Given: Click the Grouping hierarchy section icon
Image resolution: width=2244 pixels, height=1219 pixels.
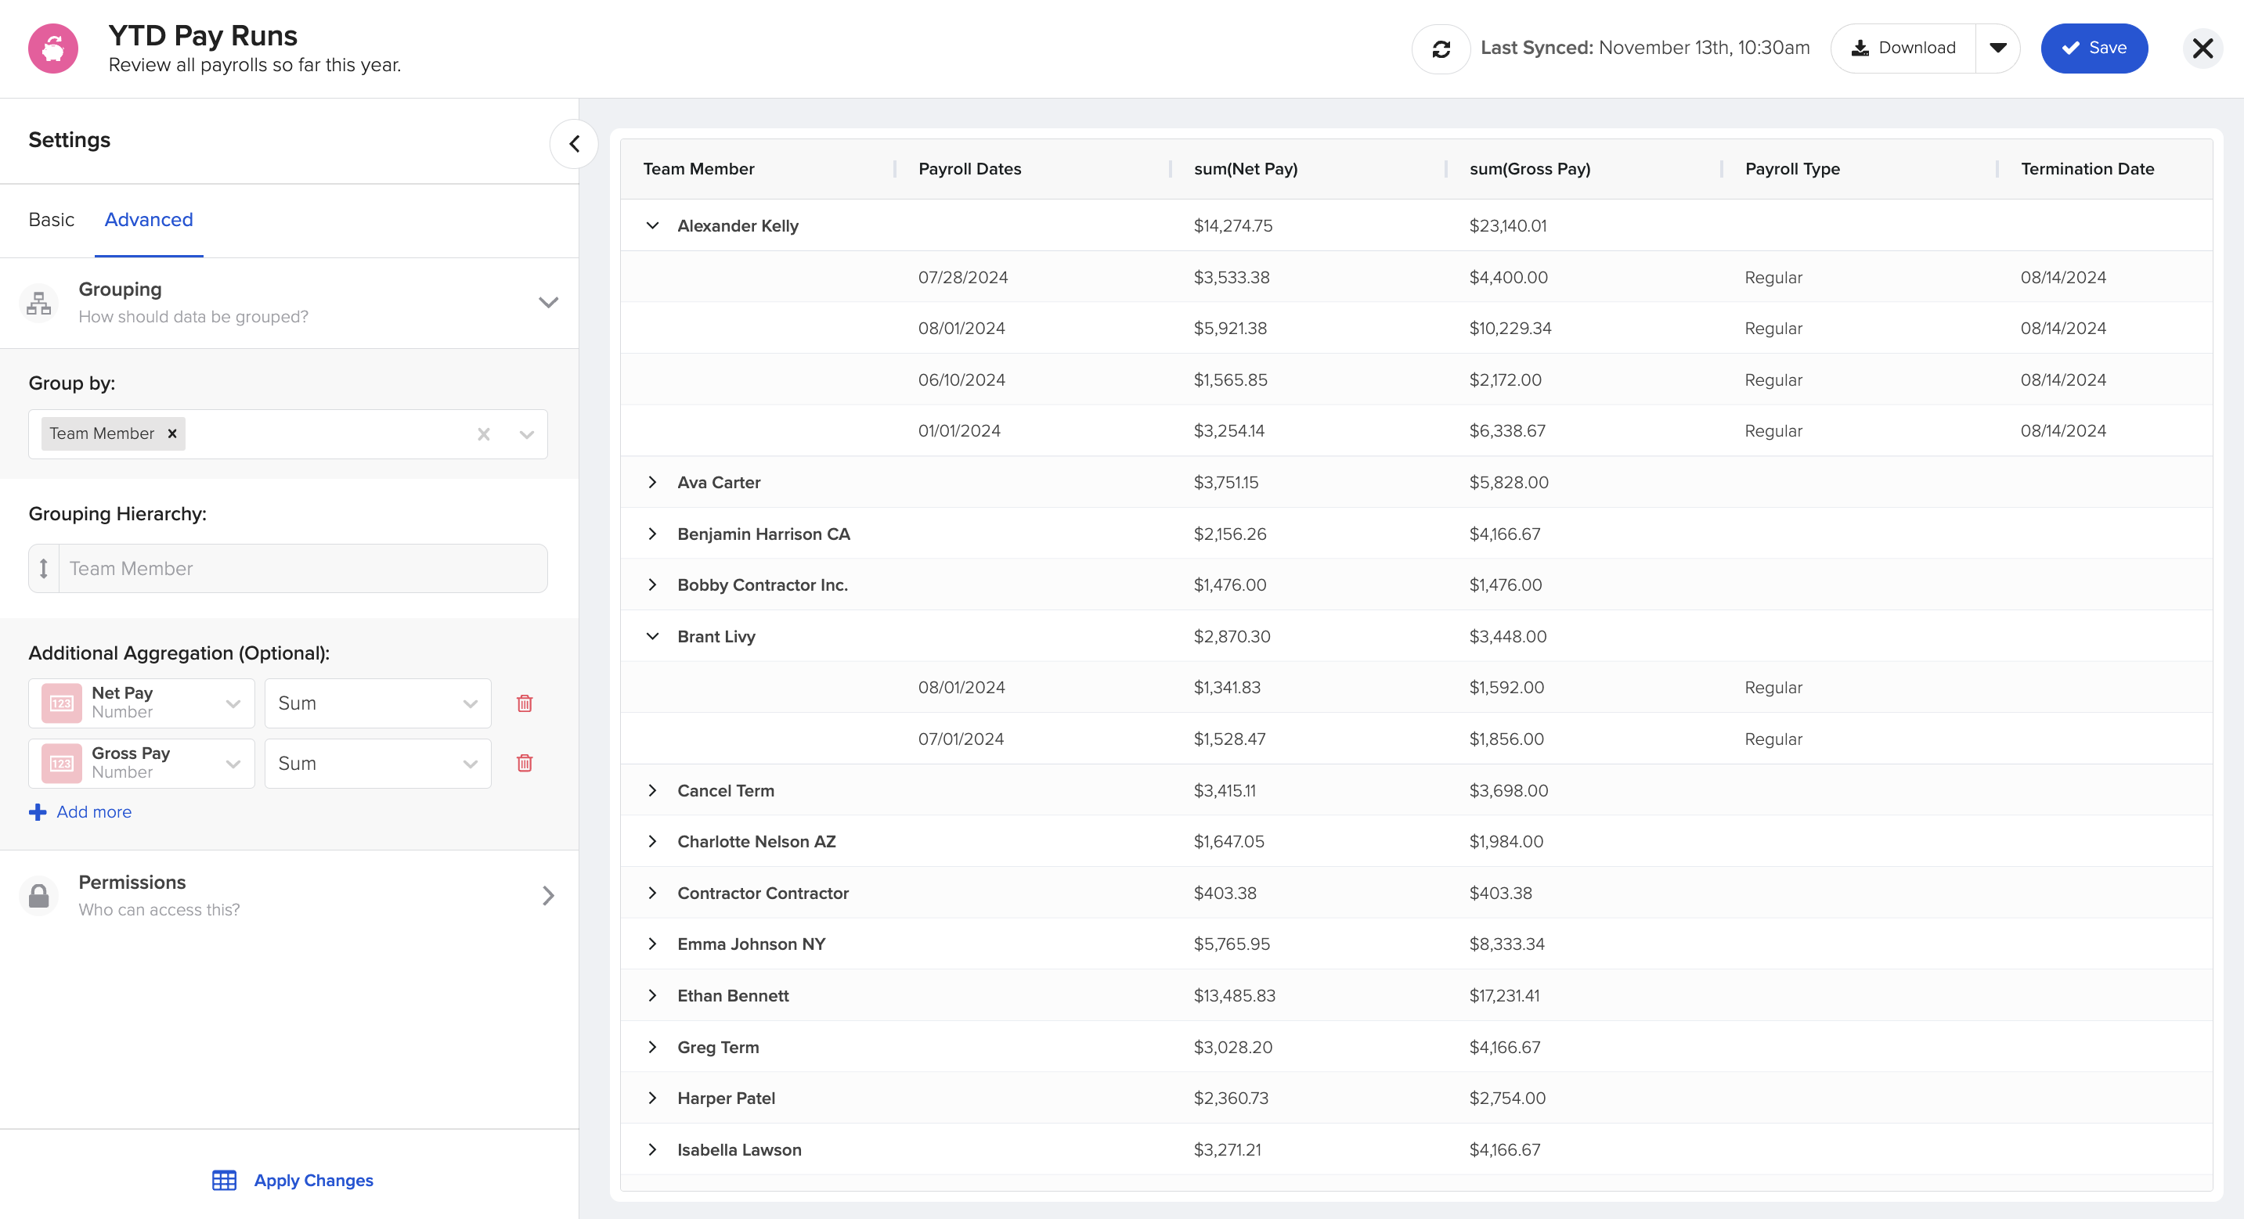Looking at the screenshot, I should [38, 303].
